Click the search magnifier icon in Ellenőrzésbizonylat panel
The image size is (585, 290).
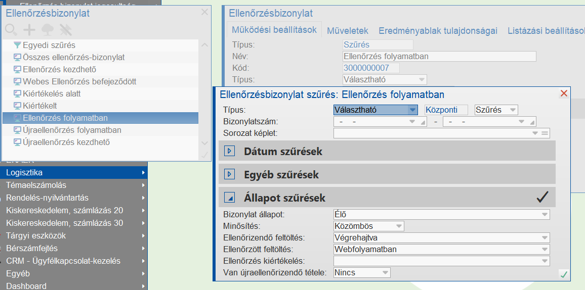pyautogui.click(x=11, y=30)
